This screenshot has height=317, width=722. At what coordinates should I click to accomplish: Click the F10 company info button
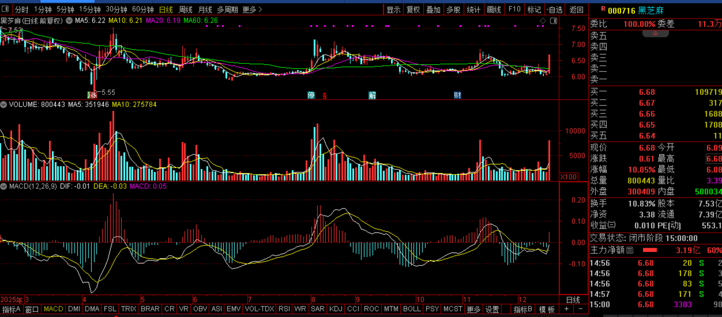(x=514, y=10)
